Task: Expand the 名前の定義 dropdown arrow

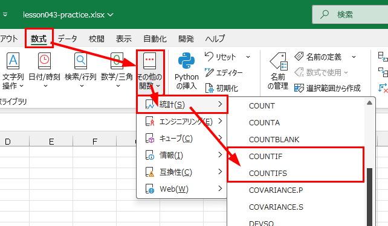Action: 354,57
